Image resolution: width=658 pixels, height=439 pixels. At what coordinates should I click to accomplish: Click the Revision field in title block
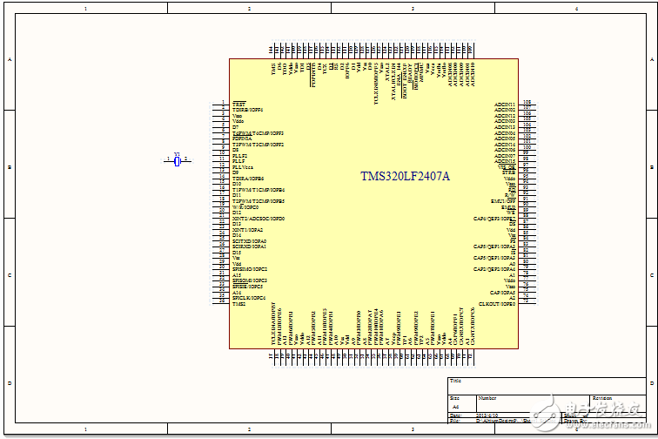tap(618, 403)
